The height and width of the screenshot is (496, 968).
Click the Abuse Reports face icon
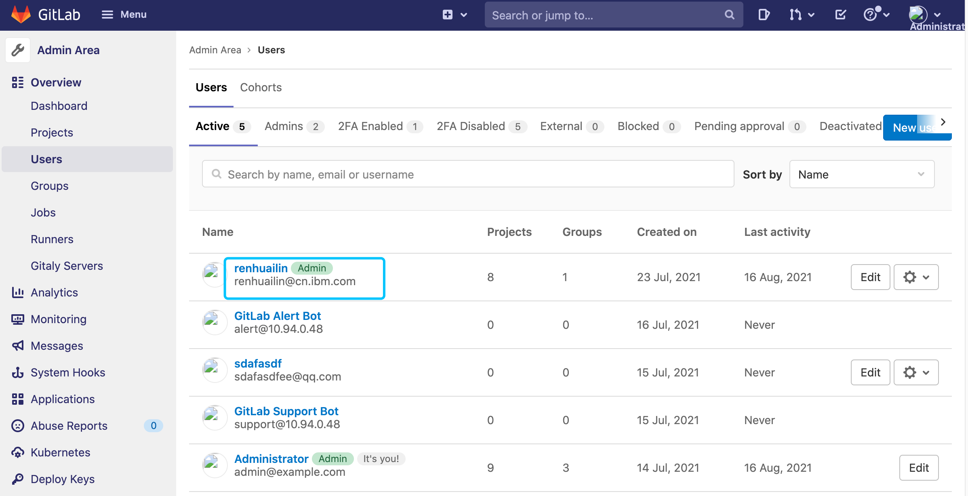(18, 426)
